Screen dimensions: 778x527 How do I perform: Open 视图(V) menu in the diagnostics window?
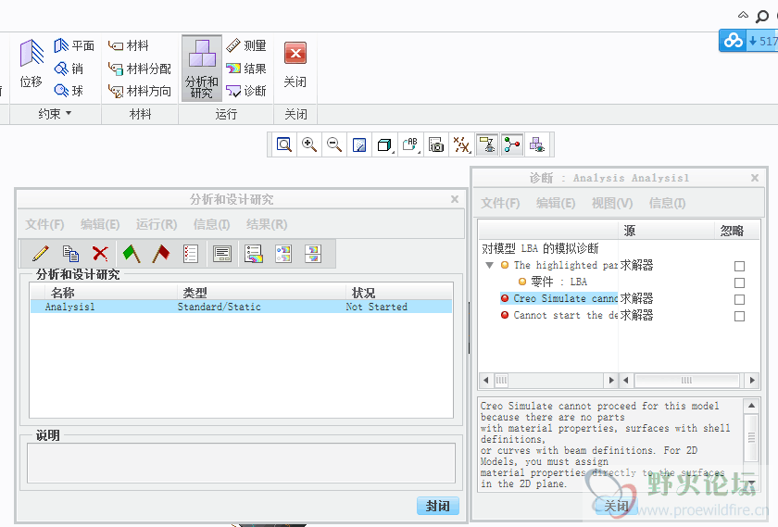(612, 203)
